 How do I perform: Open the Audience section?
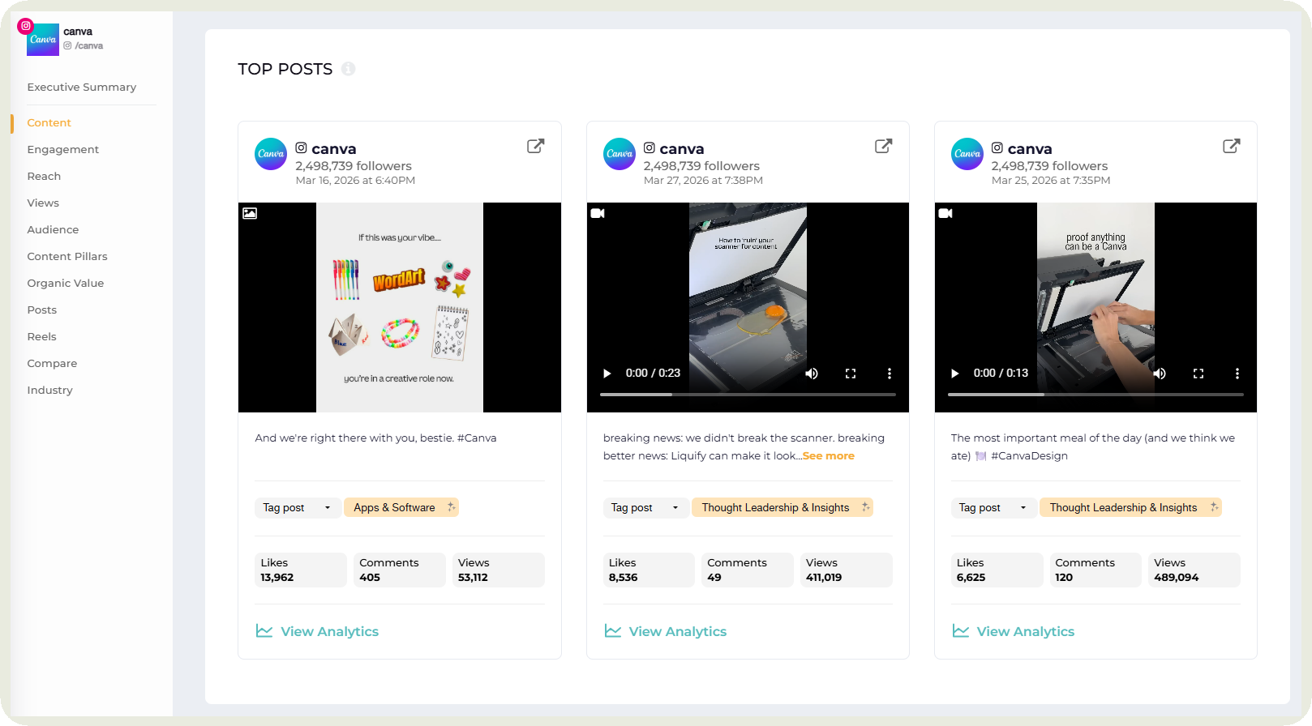(x=53, y=229)
